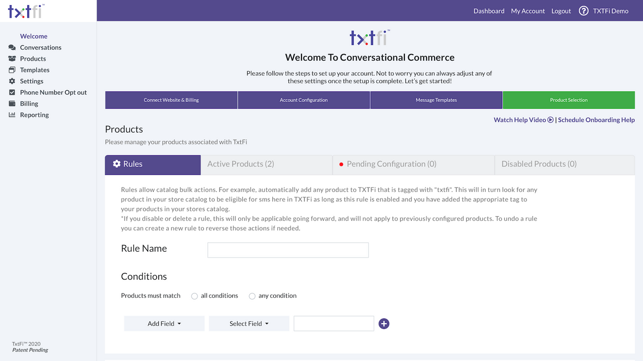
Task: Open the Select Field dropdown
Action: tap(249, 323)
